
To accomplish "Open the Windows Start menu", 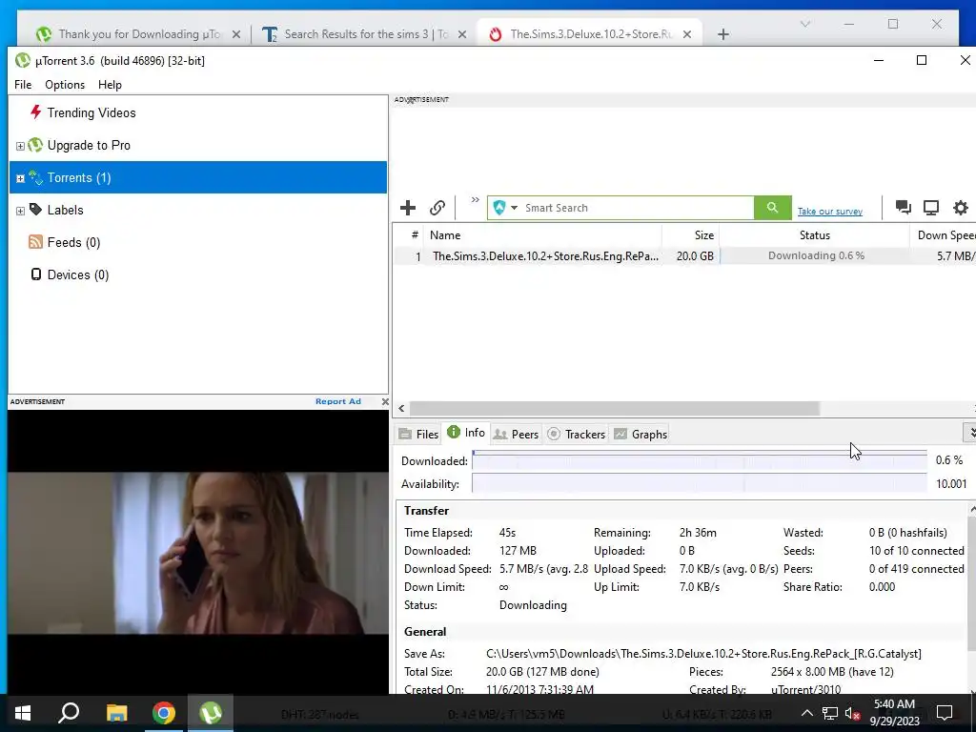I will (x=23, y=713).
